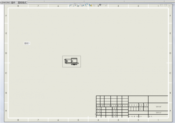Viewport: 175px width, 123px height.
Task: Select the Zoom to Area tool
Action: tap(75, 5)
